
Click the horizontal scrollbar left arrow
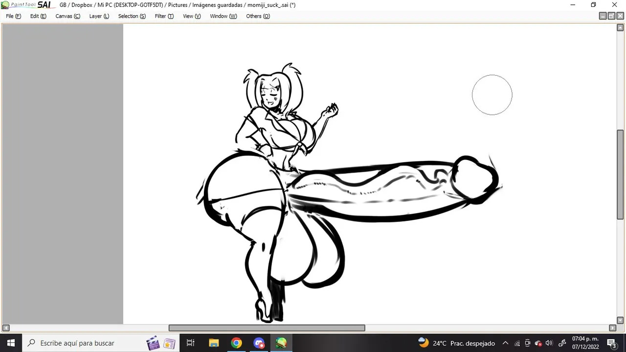coord(6,328)
